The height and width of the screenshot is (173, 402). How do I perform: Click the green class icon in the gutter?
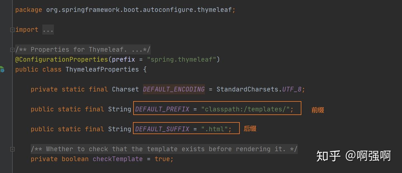tap(2, 70)
